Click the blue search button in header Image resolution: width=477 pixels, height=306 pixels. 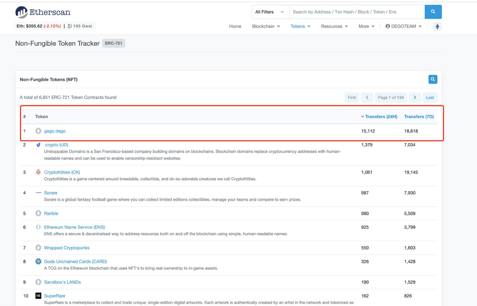coord(433,12)
